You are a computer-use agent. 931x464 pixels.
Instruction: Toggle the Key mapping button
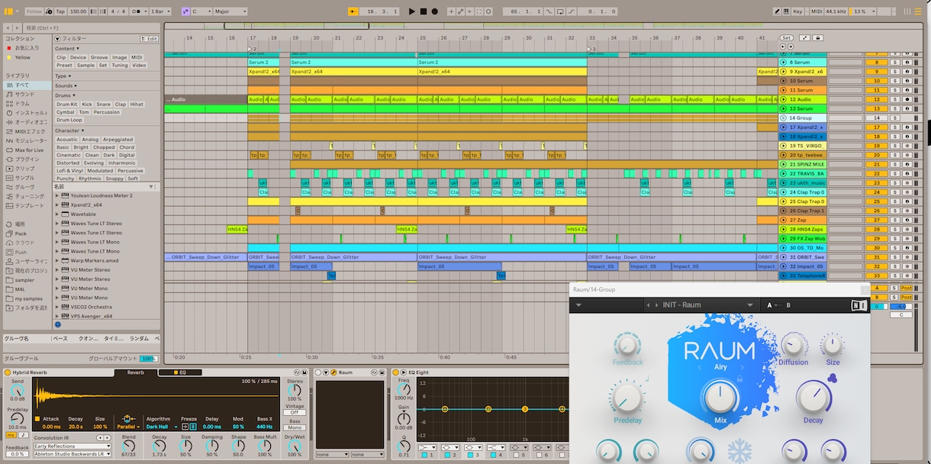point(798,11)
